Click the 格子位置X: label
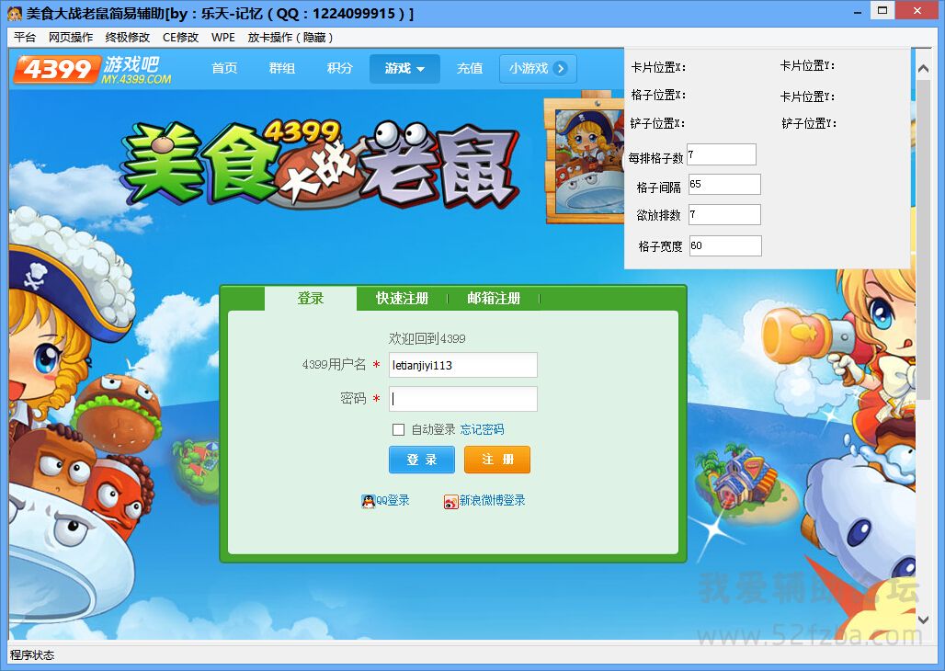Viewport: 945px width, 671px height. [658, 96]
